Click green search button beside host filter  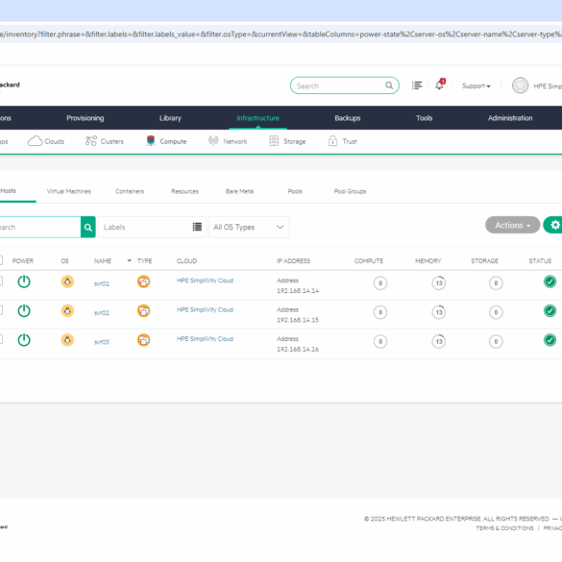[88, 227]
